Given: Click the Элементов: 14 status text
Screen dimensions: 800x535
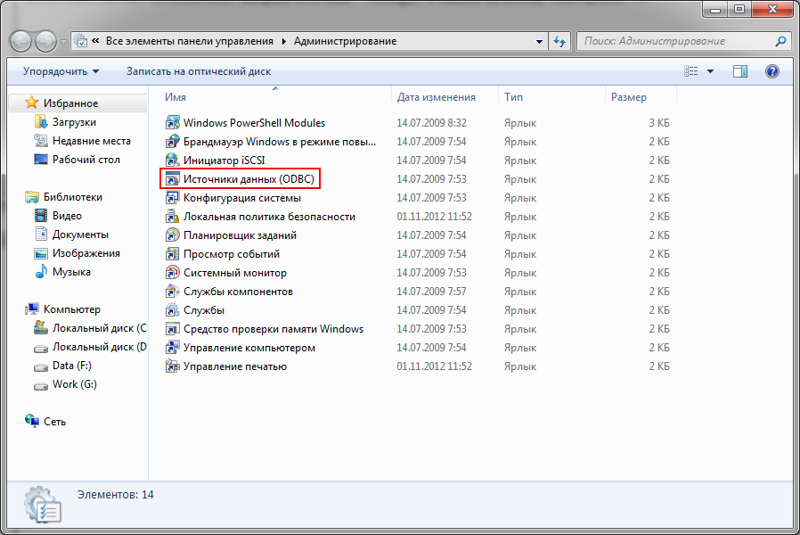Looking at the screenshot, I should (115, 494).
